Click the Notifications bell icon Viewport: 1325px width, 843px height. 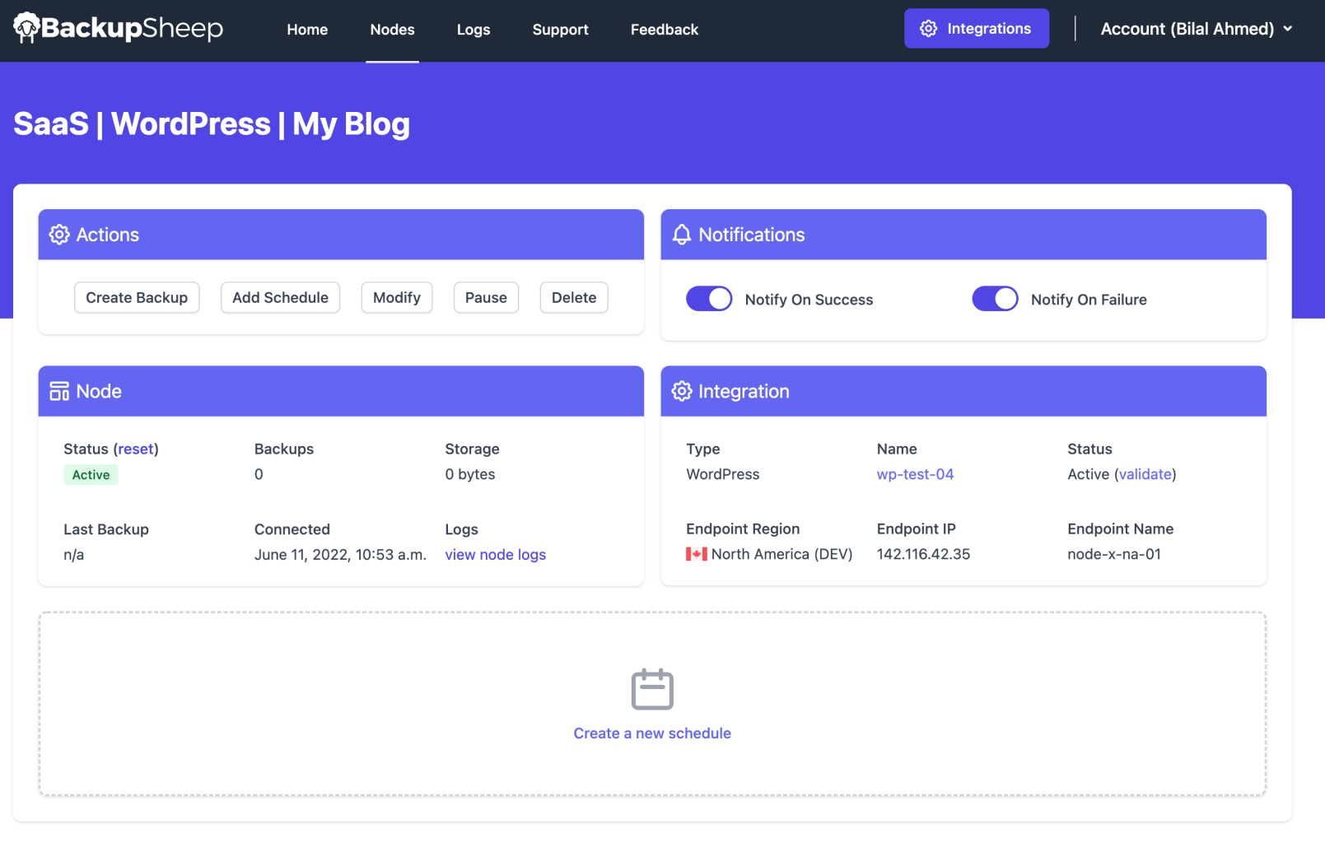pos(682,235)
